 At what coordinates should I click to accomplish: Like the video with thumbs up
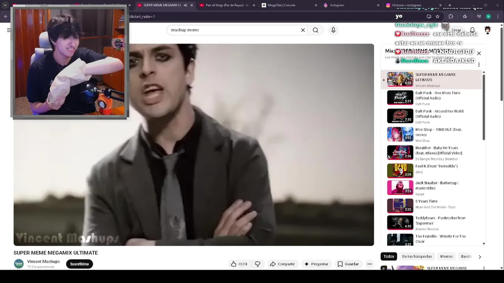tap(239, 264)
